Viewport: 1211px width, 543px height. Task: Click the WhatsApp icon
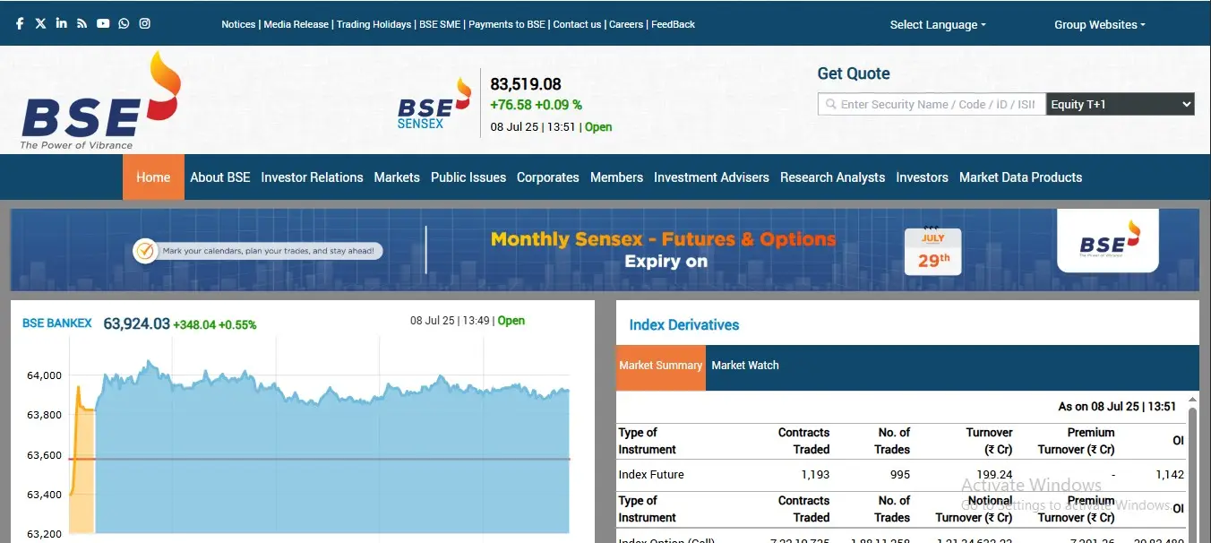click(x=124, y=22)
